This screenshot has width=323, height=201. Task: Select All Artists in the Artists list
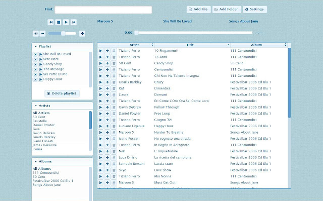coord(41,113)
